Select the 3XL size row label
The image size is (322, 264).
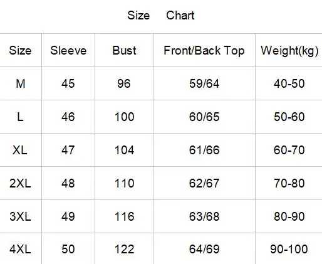click(20, 216)
